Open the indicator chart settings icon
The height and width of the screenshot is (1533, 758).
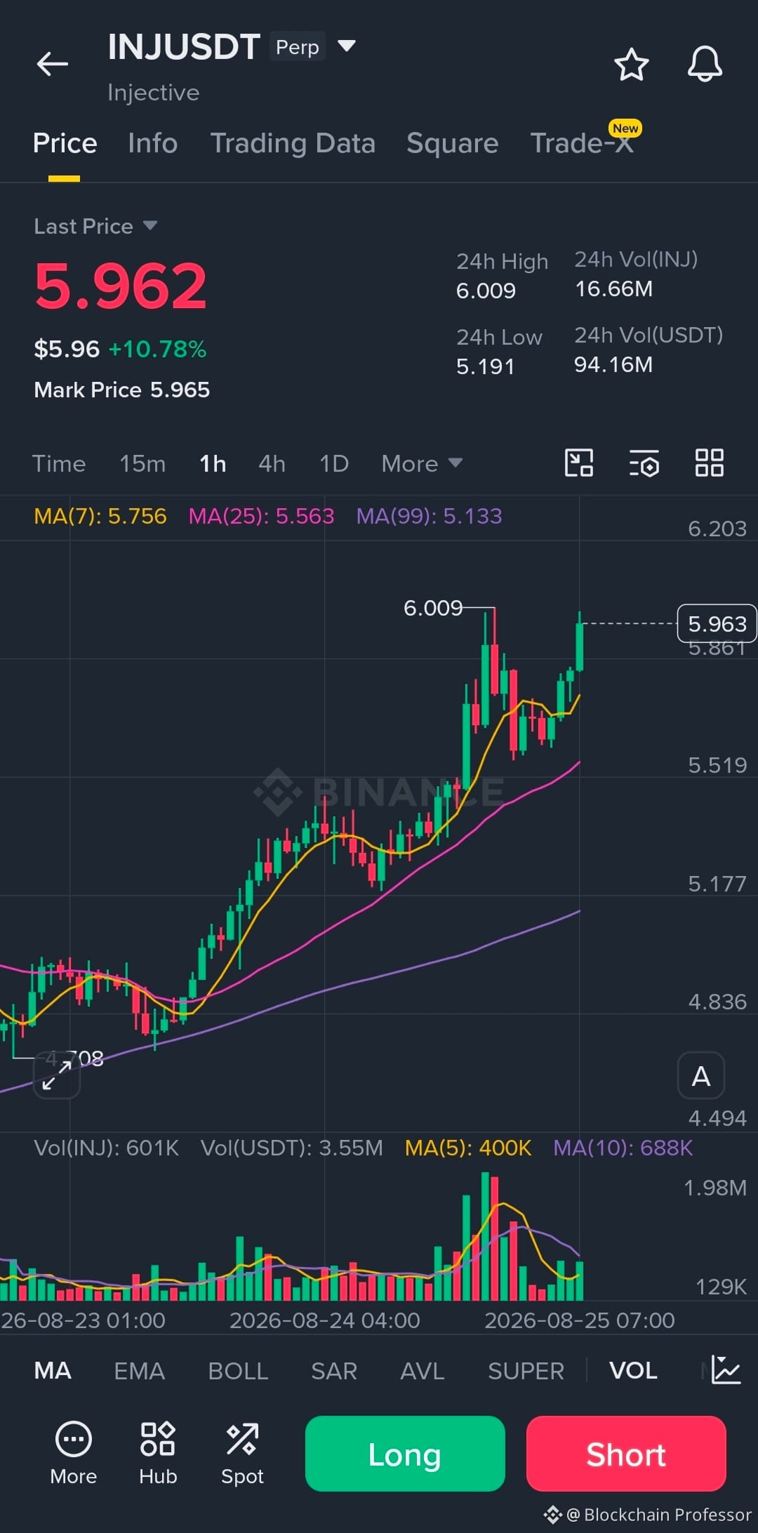tap(726, 1369)
